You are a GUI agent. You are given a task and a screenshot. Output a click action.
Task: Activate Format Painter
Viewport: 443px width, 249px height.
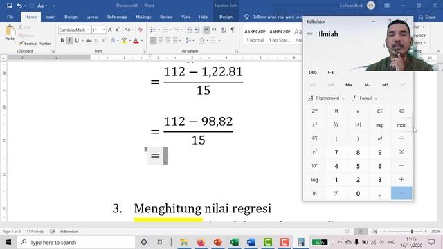tap(35, 44)
